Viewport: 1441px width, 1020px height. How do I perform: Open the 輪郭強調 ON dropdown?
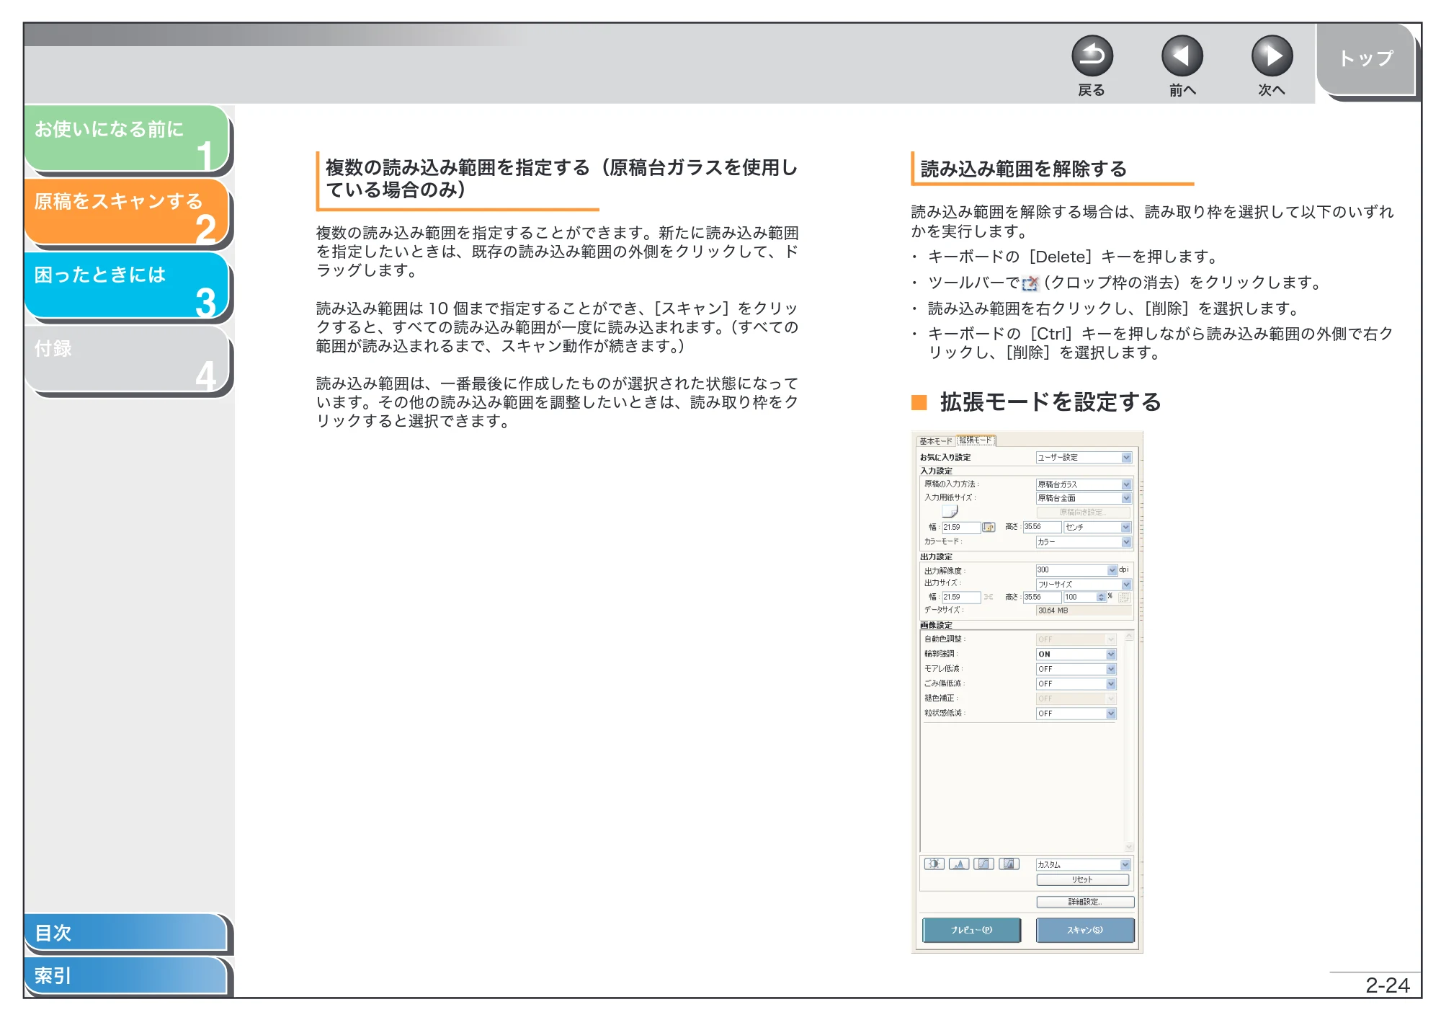coord(1076,654)
